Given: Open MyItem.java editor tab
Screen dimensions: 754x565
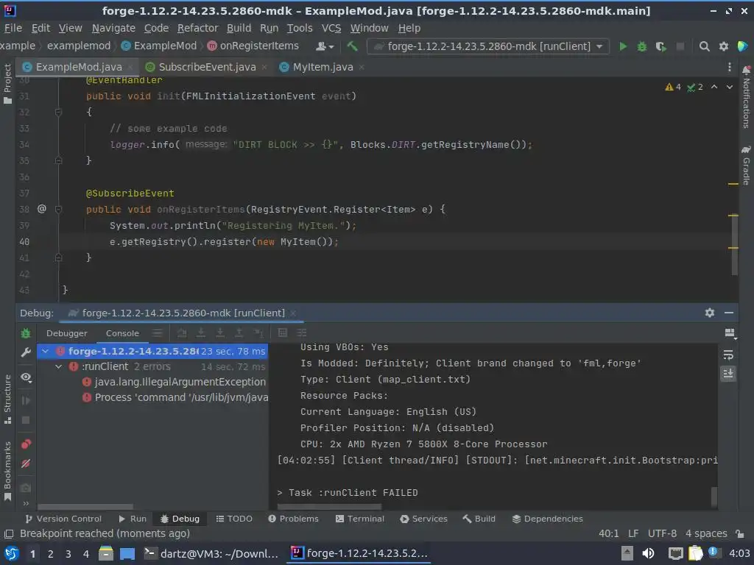Looking at the screenshot, I should (x=323, y=67).
